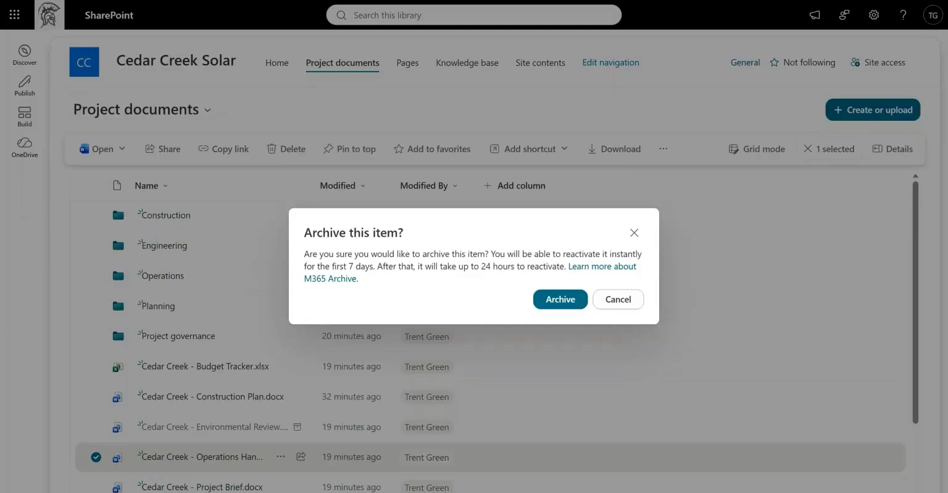Image resolution: width=948 pixels, height=493 pixels.
Task: Click the toolbar overflow ellipsis
Action: pos(663,149)
